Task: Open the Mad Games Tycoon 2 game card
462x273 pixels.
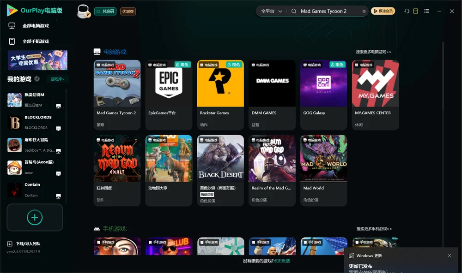Action: [x=117, y=95]
